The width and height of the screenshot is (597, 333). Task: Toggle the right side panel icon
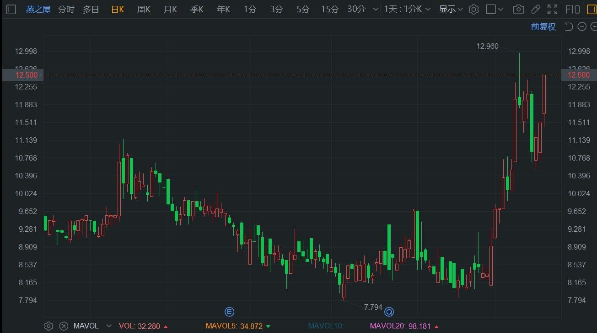(592, 9)
